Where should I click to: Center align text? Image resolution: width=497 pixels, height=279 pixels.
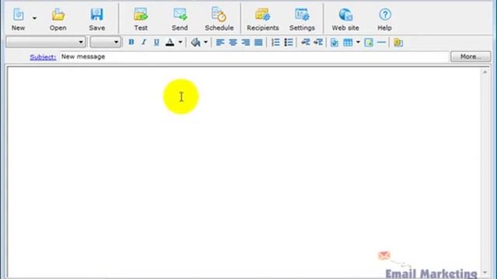click(233, 42)
